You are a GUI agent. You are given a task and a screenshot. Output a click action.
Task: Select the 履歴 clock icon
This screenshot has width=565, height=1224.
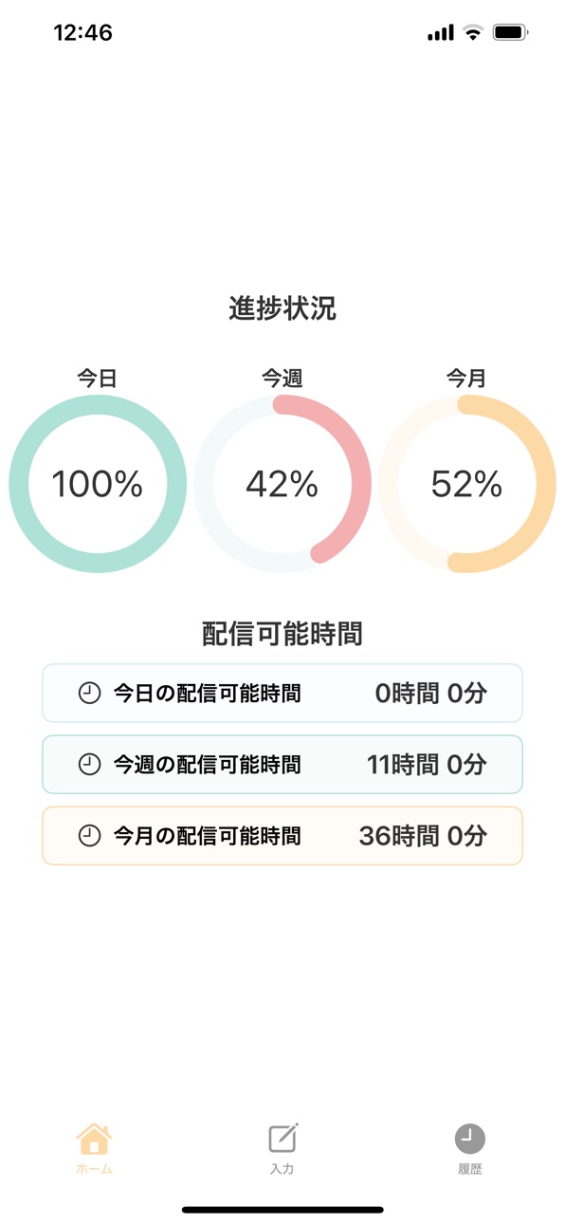469,1138
